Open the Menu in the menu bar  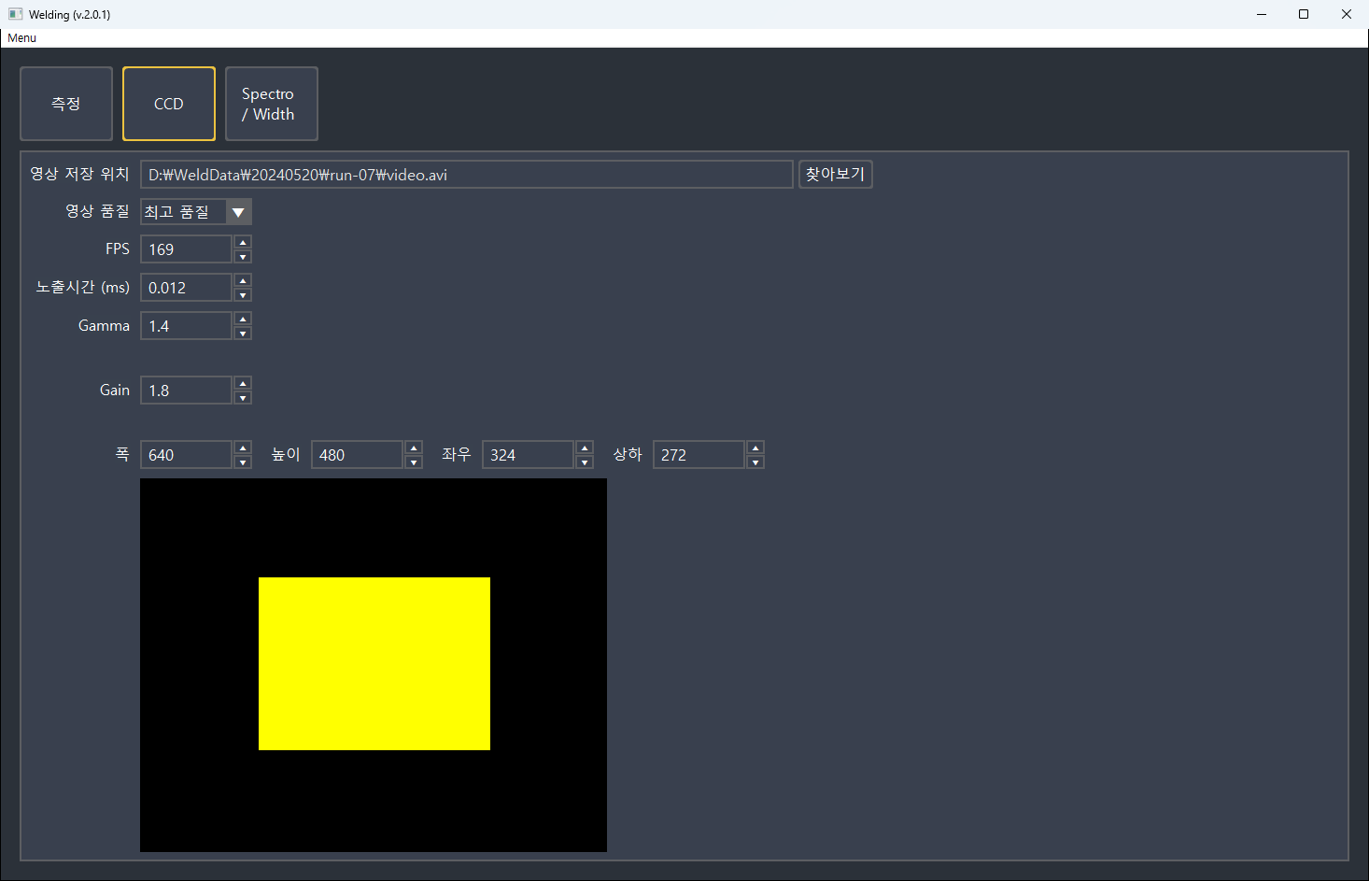[x=21, y=38]
